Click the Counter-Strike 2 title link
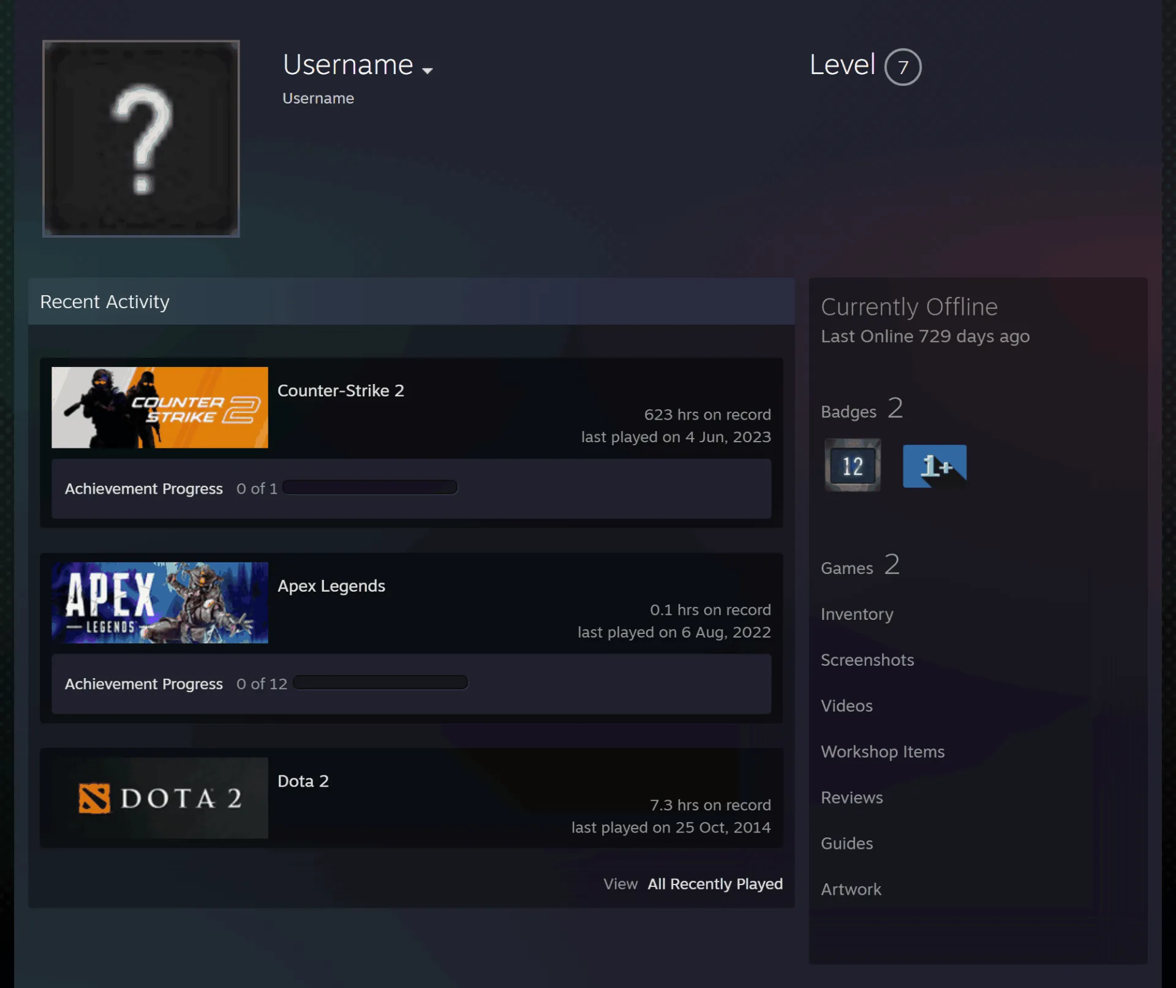Image resolution: width=1176 pixels, height=988 pixels. 341,391
